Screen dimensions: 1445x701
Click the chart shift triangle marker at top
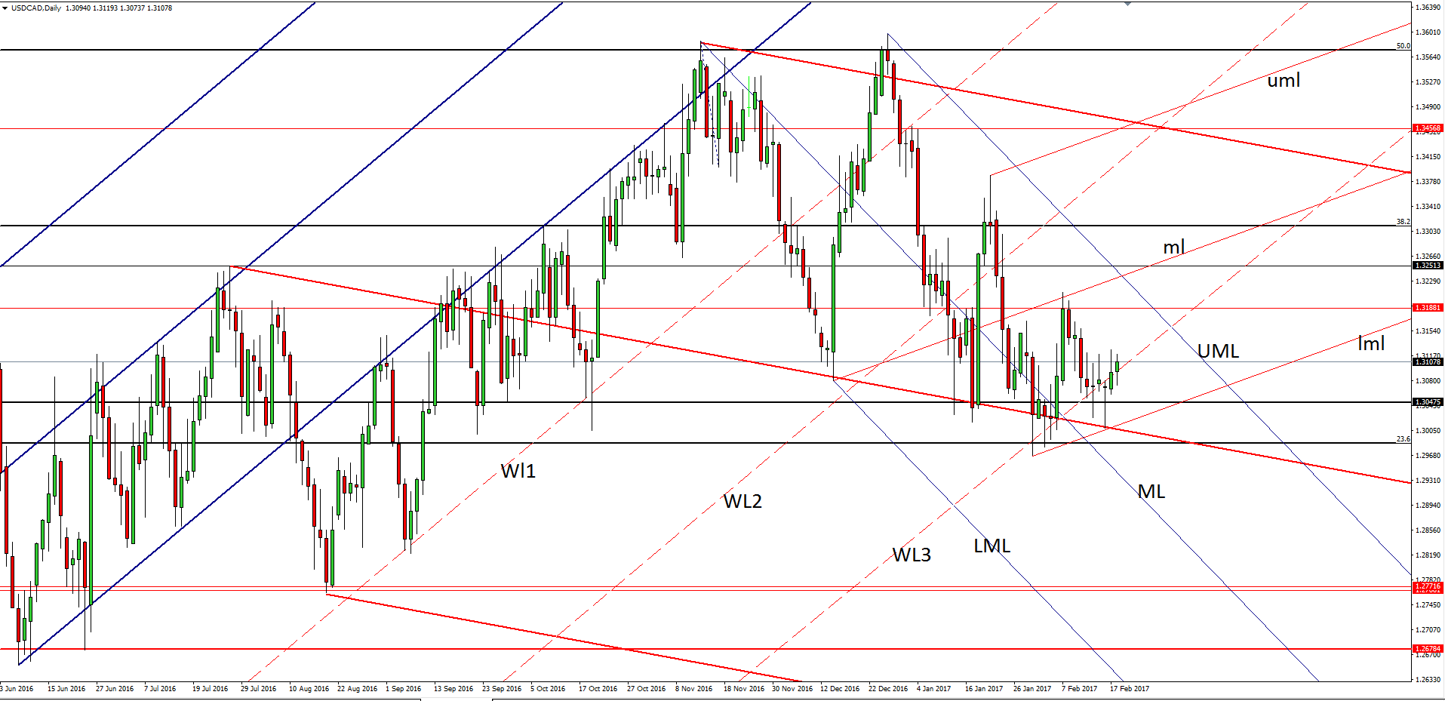pyautogui.click(x=1127, y=4)
